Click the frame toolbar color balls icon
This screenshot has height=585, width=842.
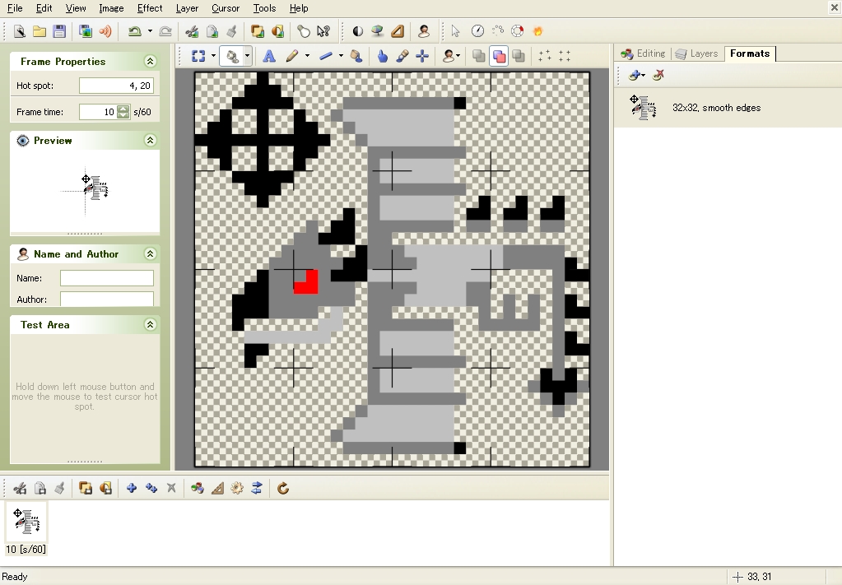click(x=197, y=488)
